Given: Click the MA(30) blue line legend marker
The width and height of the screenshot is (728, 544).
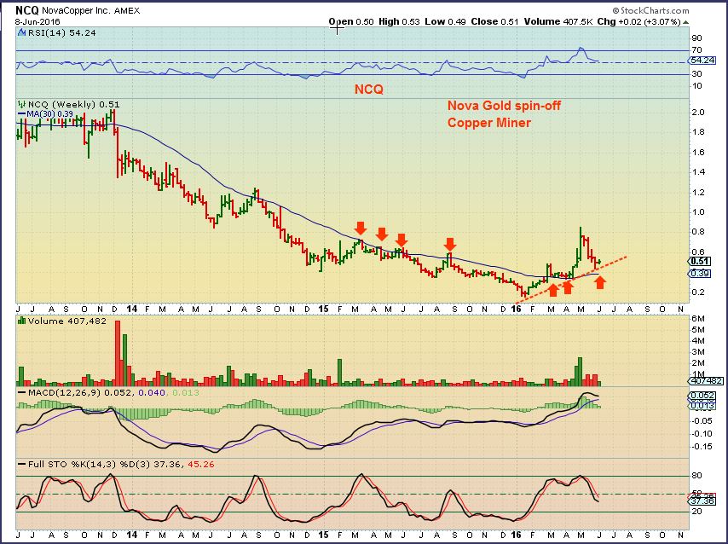Looking at the screenshot, I should tap(21, 113).
